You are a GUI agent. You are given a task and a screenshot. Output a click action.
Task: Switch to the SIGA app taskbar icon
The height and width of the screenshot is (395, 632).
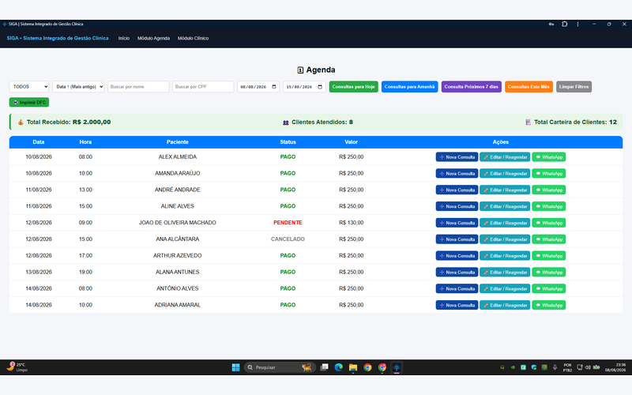tap(397, 367)
